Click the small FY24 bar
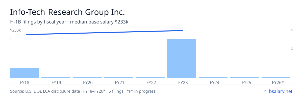This screenshot has width=303, height=101. [x=213, y=78]
